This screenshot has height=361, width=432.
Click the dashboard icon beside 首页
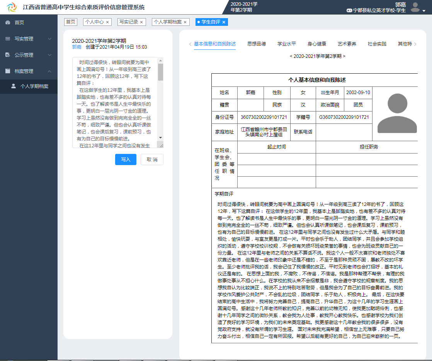click(7, 22)
